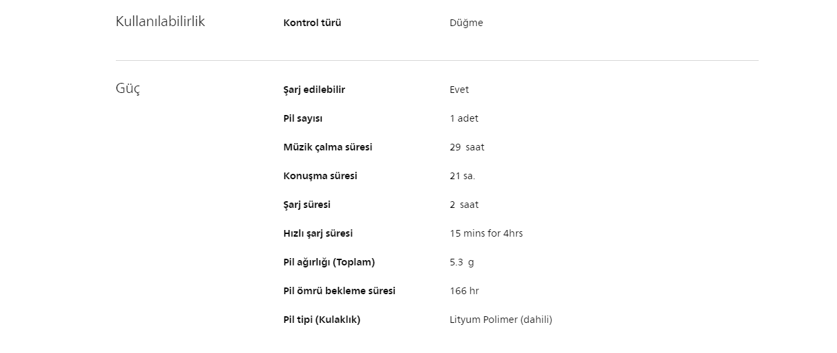The width and height of the screenshot is (837, 353).
Task: Select the 15 mins for 4hrs text
Action: click(486, 233)
